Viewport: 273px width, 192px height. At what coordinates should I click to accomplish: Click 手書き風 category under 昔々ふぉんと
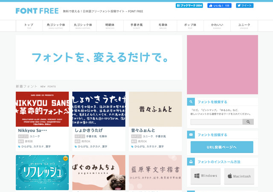click(x=160, y=136)
